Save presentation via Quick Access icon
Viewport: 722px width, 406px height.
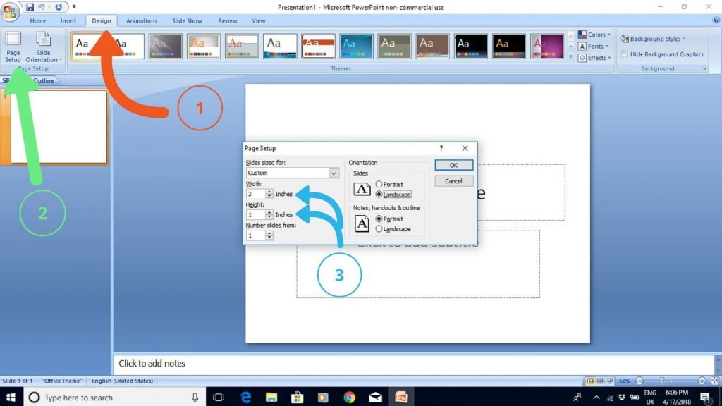pos(30,7)
